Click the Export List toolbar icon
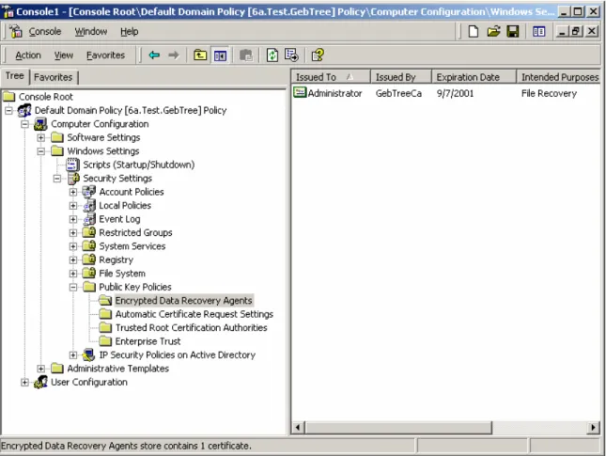This screenshot has height=456, width=606. [291, 55]
